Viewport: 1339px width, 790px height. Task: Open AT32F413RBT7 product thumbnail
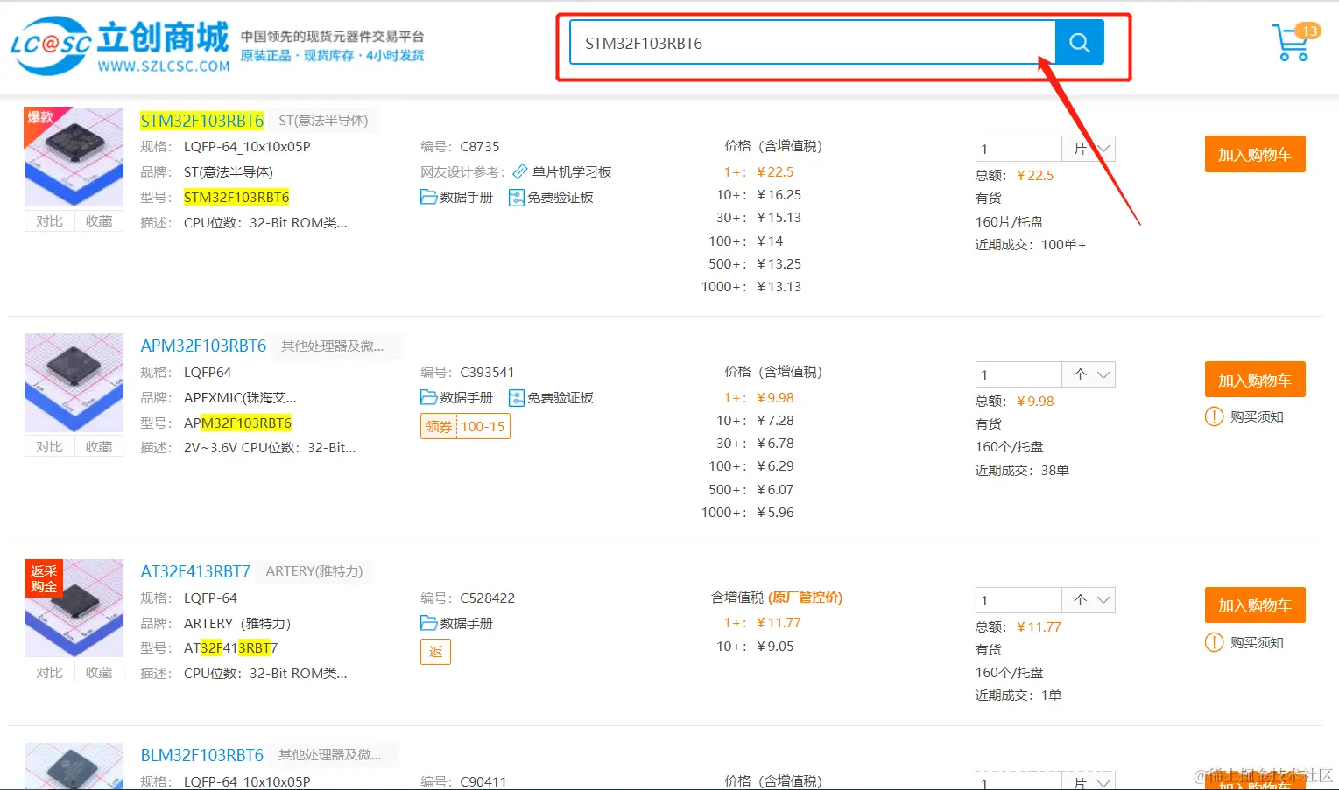pyautogui.click(x=74, y=608)
